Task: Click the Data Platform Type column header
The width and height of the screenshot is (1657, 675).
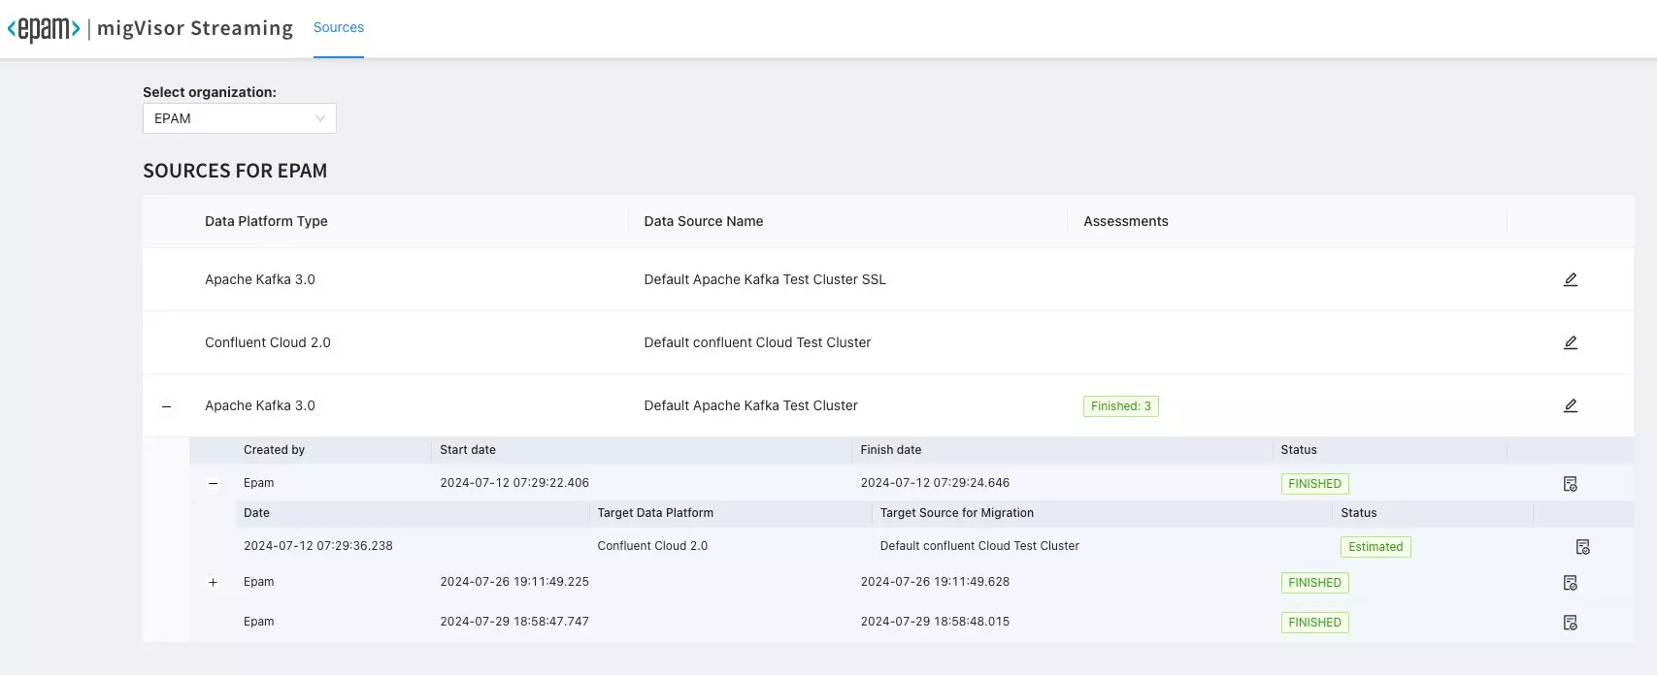Action: coord(266,221)
